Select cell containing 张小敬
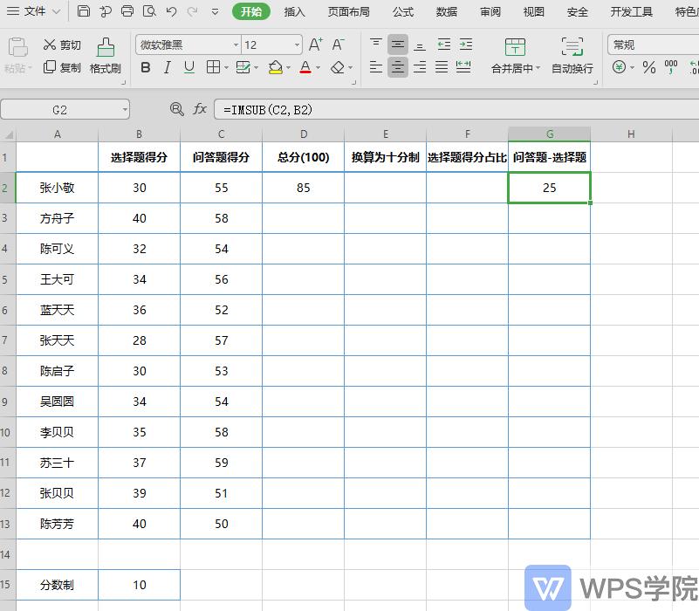Screen dimensions: 699x611 click(57, 187)
